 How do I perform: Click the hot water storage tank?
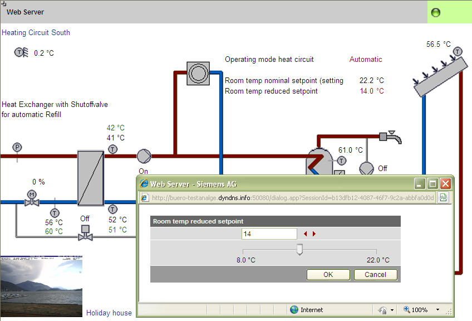point(319,161)
